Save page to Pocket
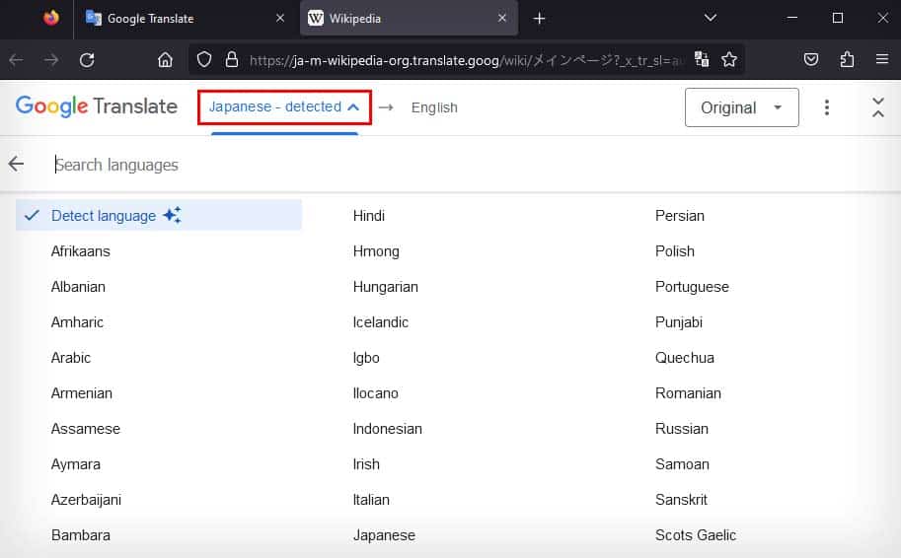 coord(811,59)
